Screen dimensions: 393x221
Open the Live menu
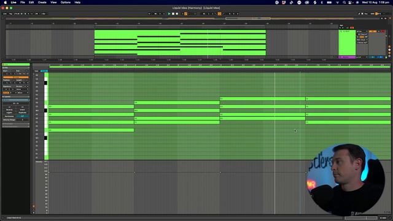[x=14, y=2]
